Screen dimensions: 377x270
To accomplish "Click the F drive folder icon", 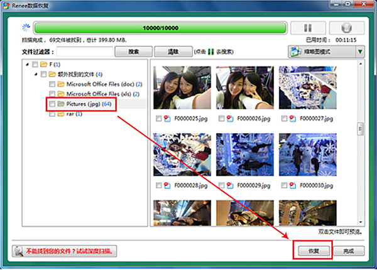I will pos(43,65).
